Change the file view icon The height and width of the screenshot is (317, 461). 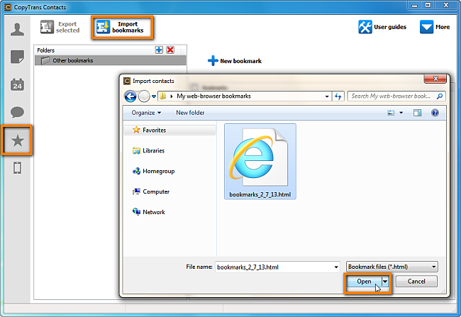coord(391,113)
